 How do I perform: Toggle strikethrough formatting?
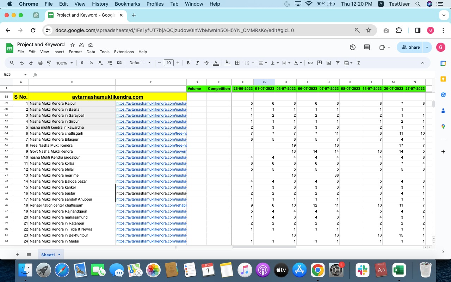[x=206, y=63]
